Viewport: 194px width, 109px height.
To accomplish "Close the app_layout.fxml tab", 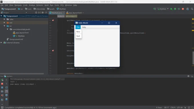I will (x=83, y=13).
